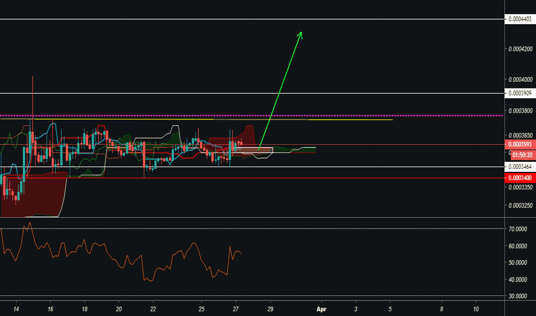Click the 0.0003800 axis value
Image resolution: width=536 pixels, height=316 pixels.
pos(520,111)
